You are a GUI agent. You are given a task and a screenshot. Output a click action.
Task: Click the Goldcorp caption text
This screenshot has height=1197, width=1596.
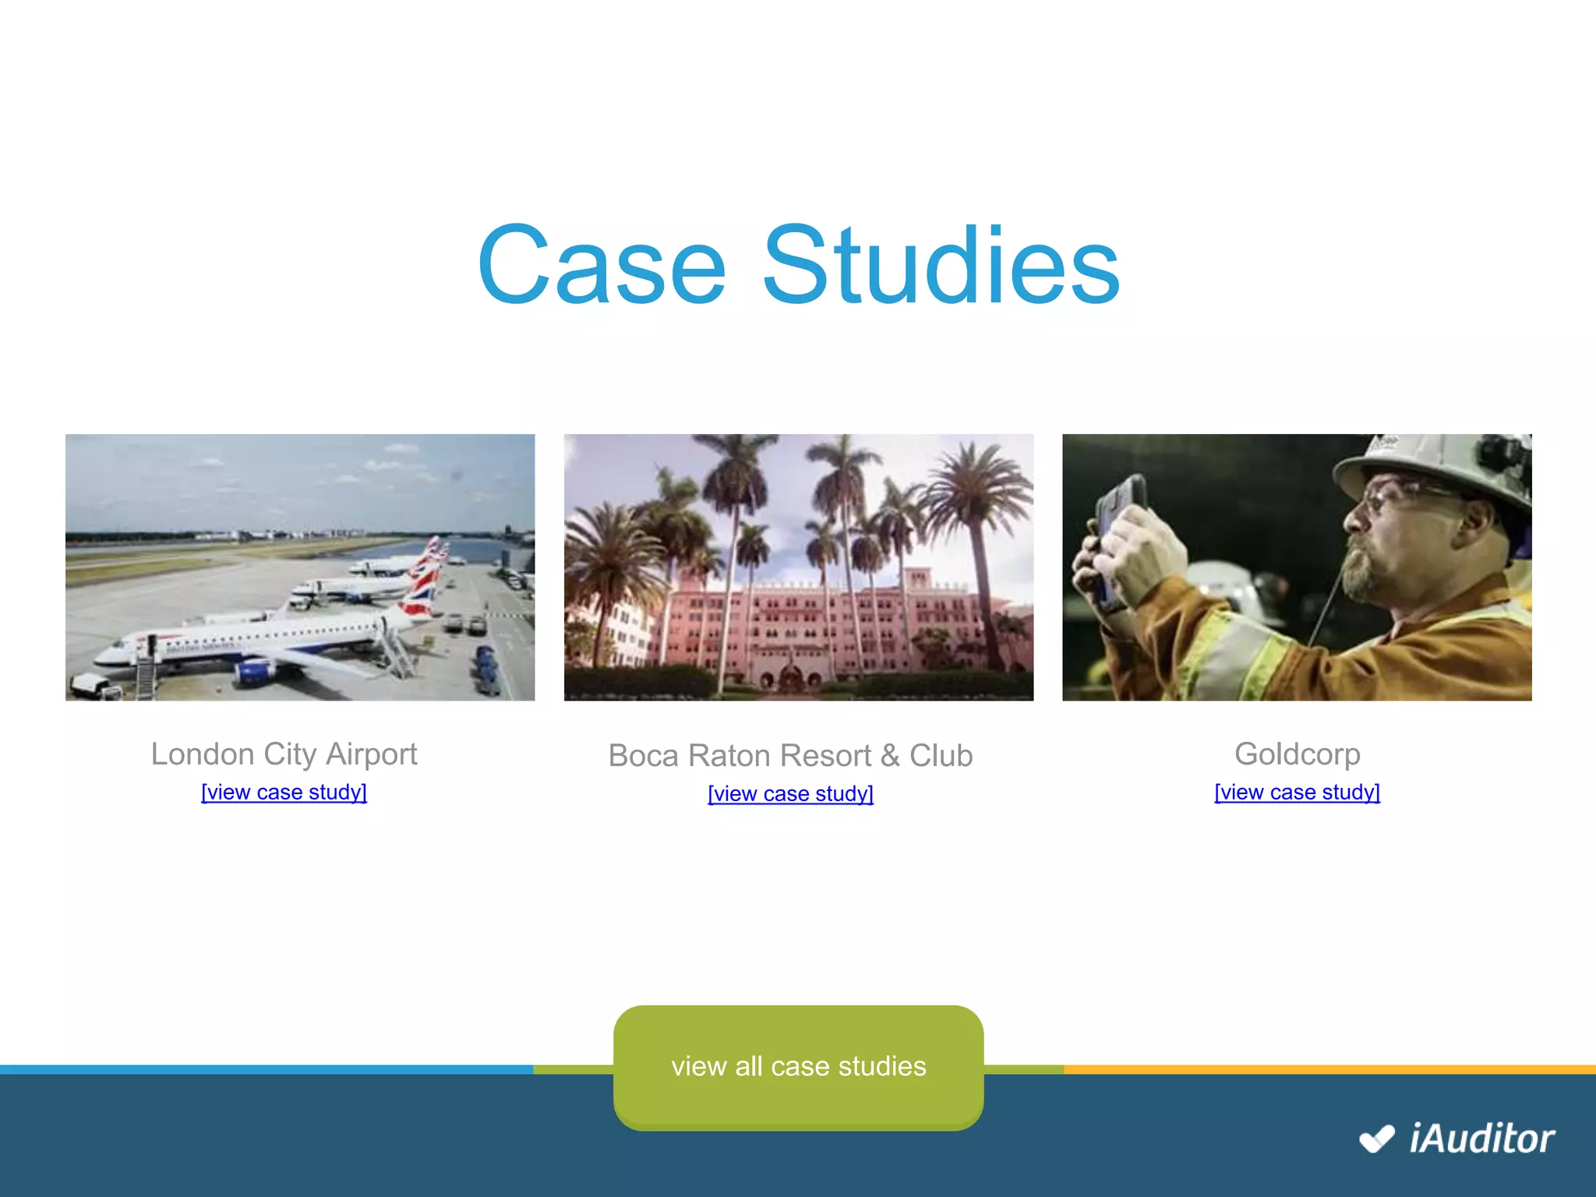pyautogui.click(x=1297, y=754)
